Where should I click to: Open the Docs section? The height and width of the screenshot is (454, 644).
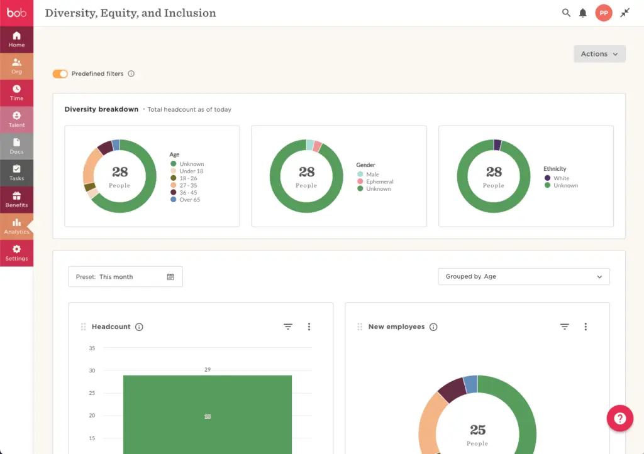click(x=16, y=146)
